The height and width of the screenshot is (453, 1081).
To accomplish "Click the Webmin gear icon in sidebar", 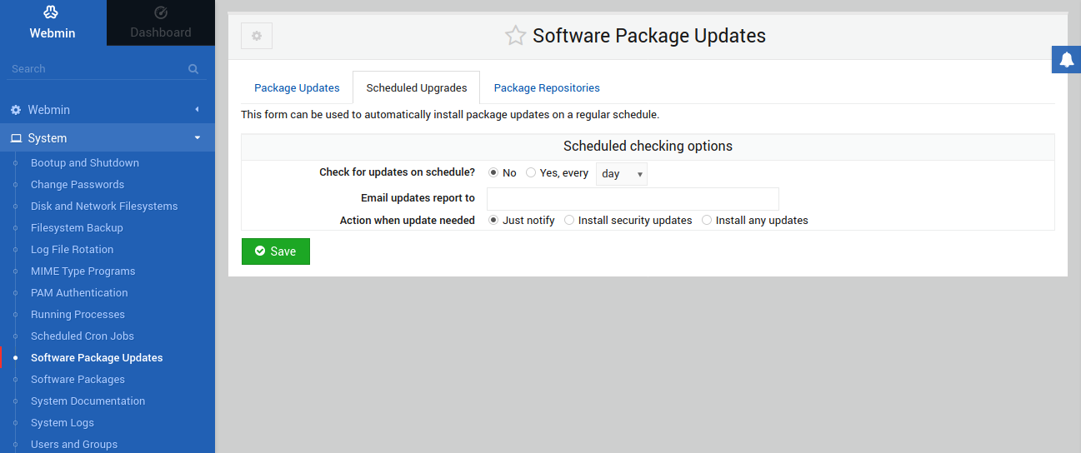I will click(x=16, y=110).
